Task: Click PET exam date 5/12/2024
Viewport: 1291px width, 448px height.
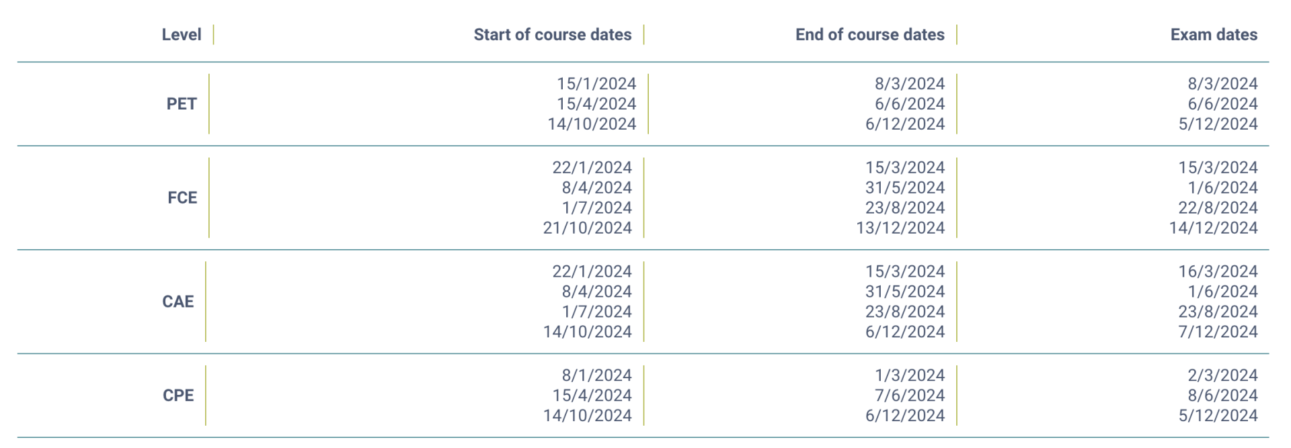Action: (x=1218, y=124)
